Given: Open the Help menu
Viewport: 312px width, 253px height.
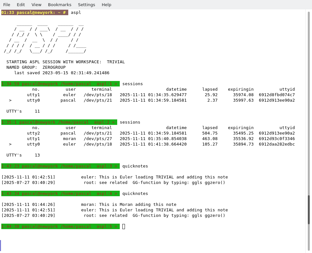Looking at the screenshot, I should pos(106,5).
